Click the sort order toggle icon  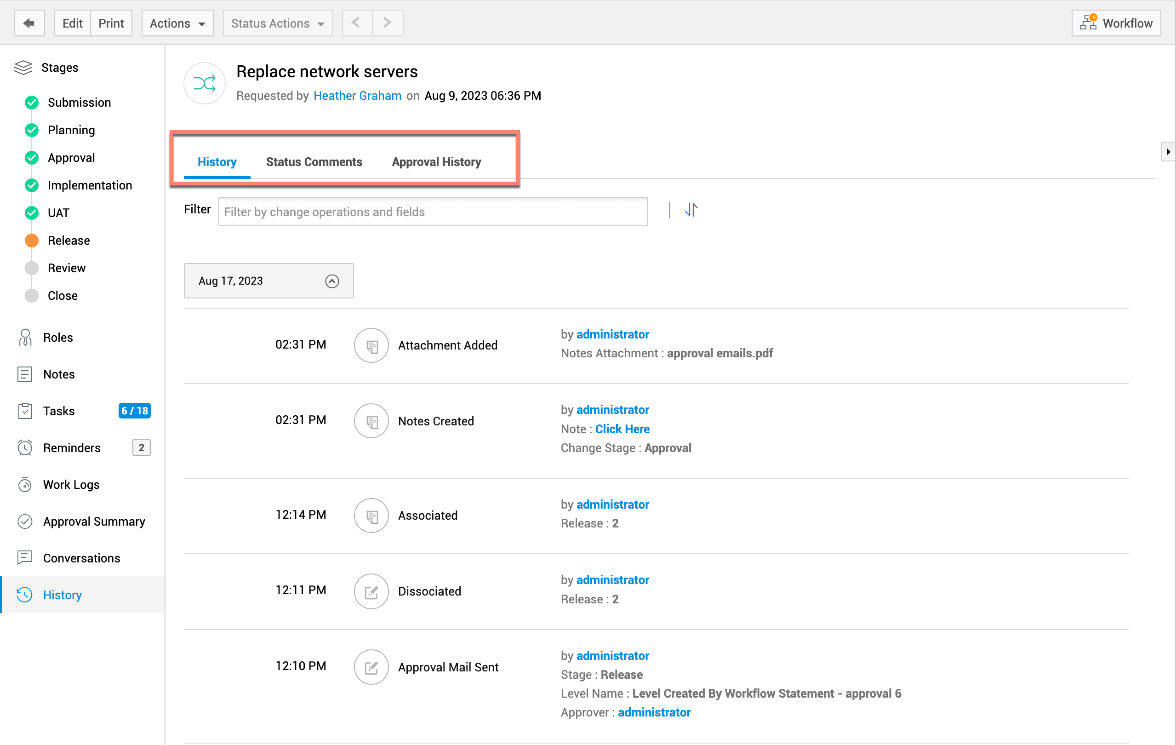click(x=691, y=210)
